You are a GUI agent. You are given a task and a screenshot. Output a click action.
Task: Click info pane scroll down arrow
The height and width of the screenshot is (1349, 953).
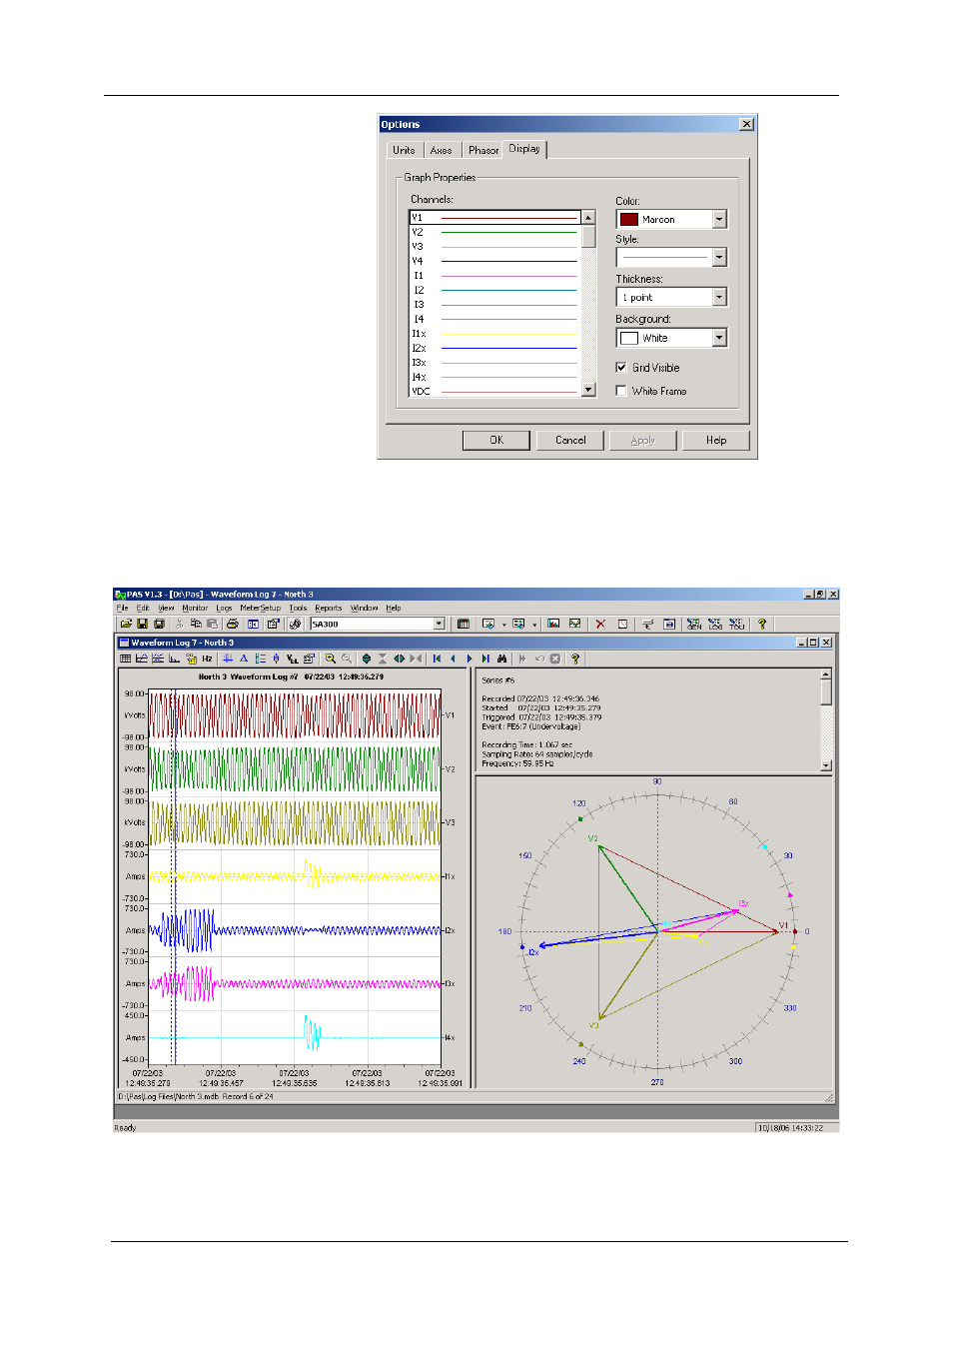[826, 764]
